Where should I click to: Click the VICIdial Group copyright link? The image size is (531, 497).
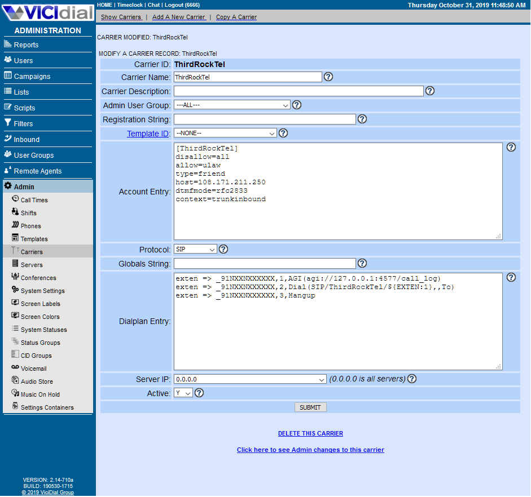pyautogui.click(x=48, y=492)
